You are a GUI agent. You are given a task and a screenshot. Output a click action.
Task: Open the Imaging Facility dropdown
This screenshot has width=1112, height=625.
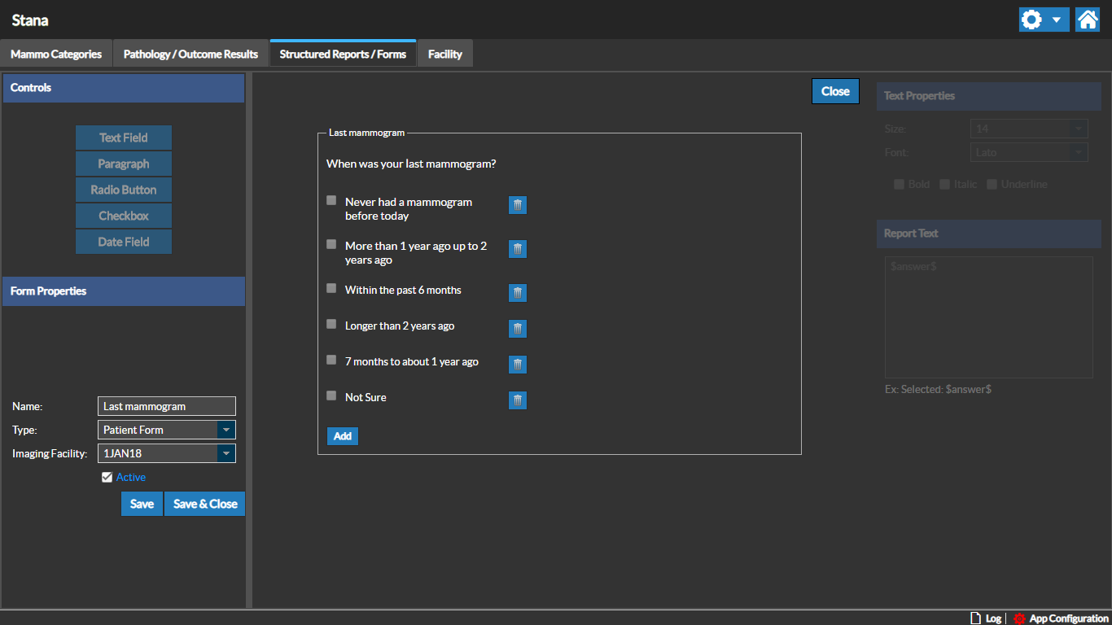(226, 453)
